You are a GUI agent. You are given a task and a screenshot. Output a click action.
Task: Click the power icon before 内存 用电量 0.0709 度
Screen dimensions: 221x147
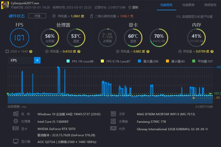(180, 51)
